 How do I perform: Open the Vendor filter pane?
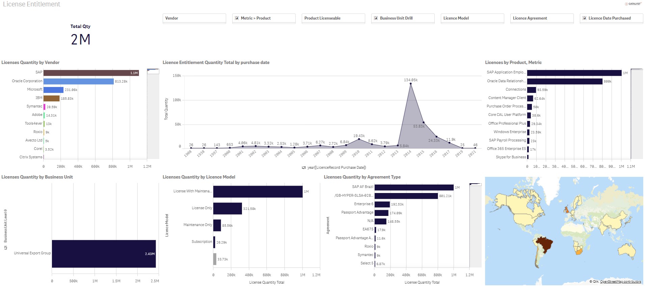pyautogui.click(x=194, y=18)
